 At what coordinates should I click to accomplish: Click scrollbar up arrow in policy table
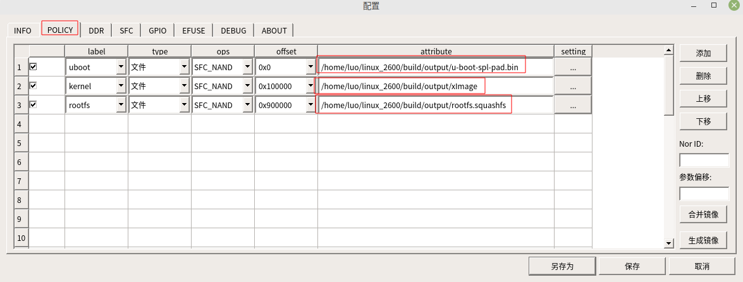pos(668,49)
